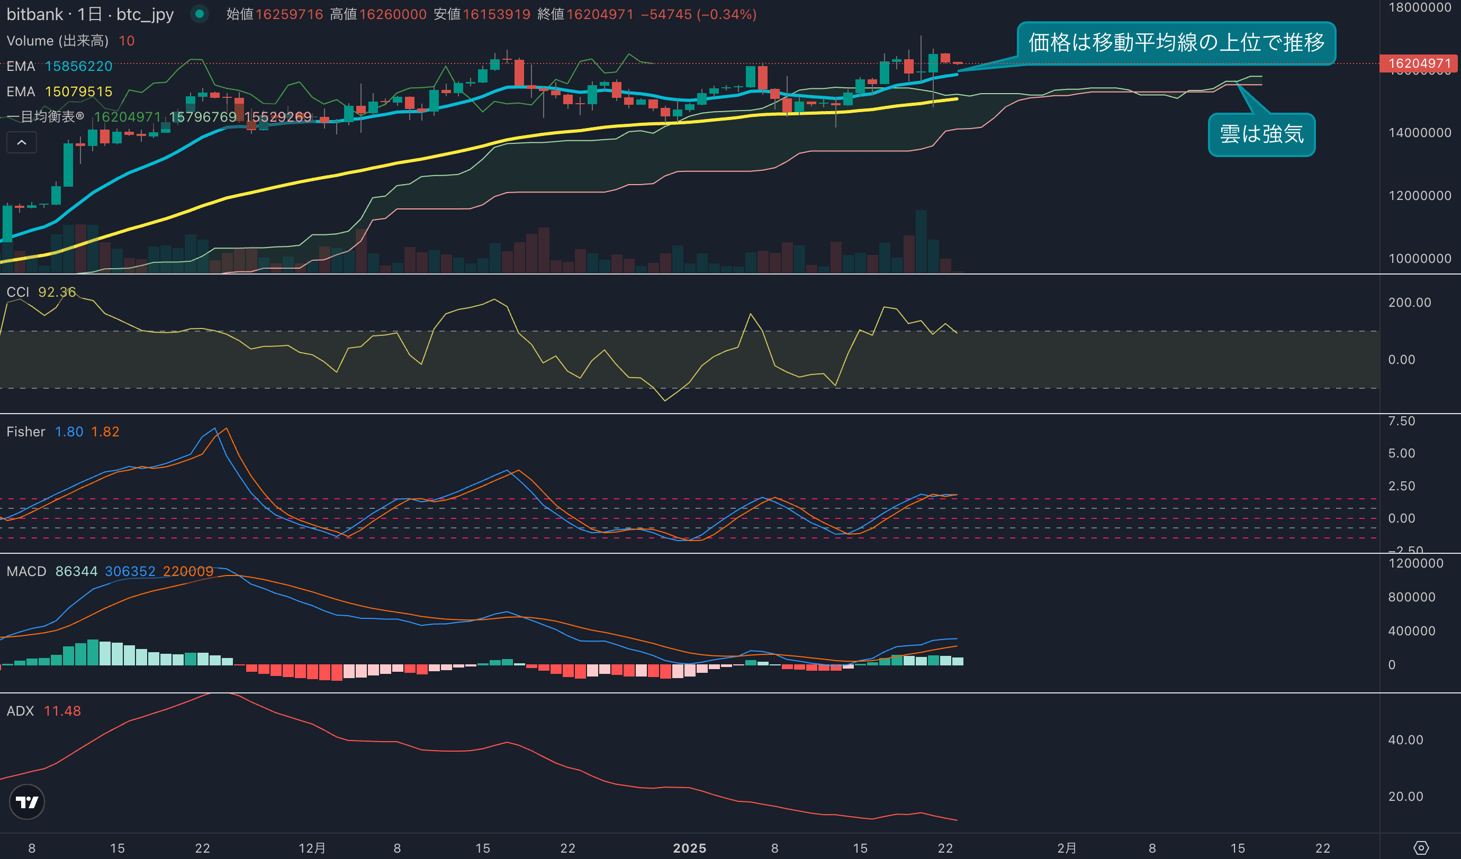This screenshot has width=1461, height=859.
Task: Select the 雲は強気 annotation callout
Action: (x=1261, y=134)
